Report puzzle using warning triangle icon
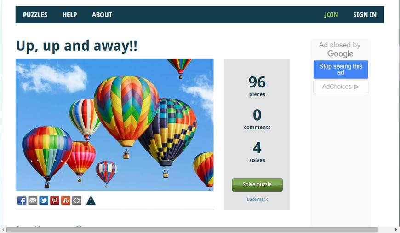 pos(91,201)
